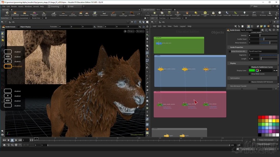
Task: Open the No cam viewport dropdown
Action: (x=140, y=31)
